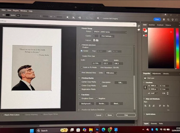This screenshot has height=133, width=180.
Task: Open the gear settings icon in options bar
Action: [98, 18]
